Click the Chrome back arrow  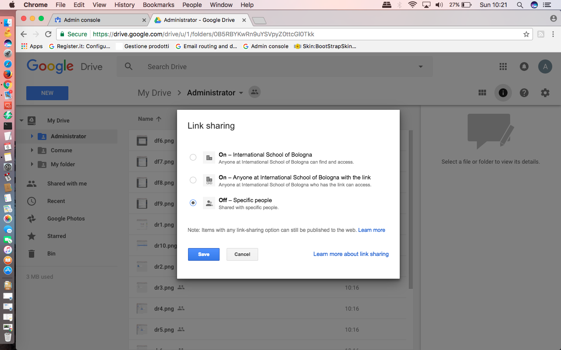click(x=24, y=34)
